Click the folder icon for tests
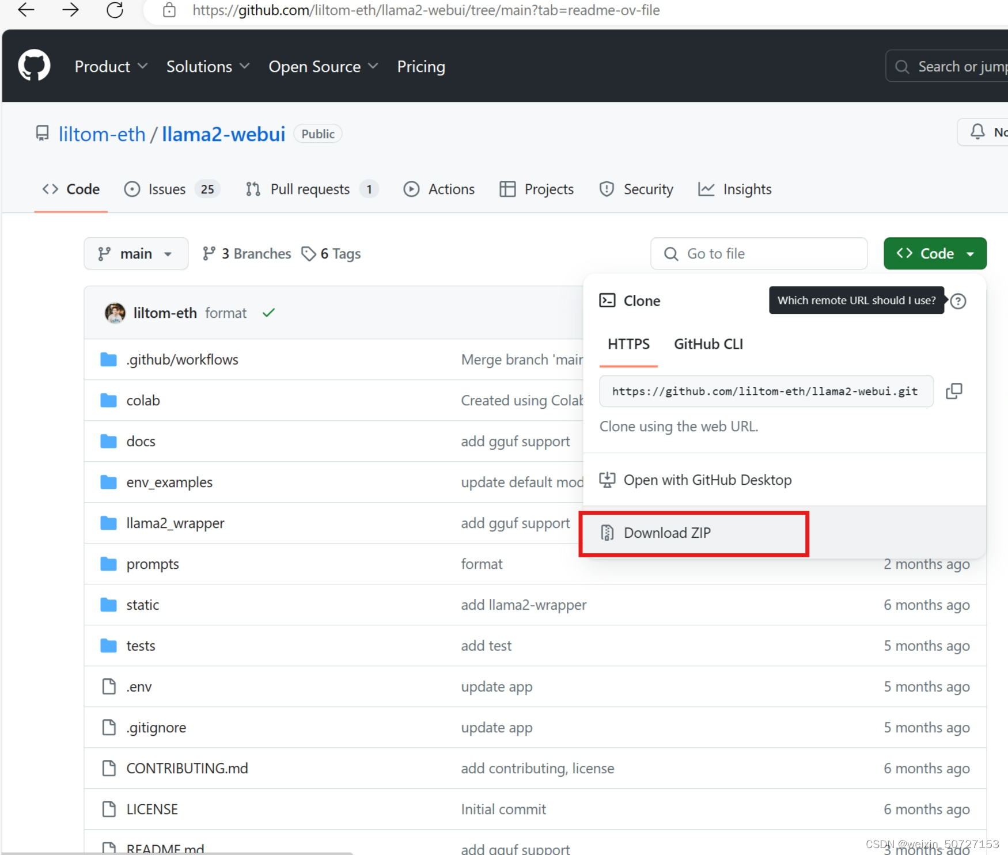Image resolution: width=1008 pixels, height=855 pixels. pyautogui.click(x=108, y=645)
